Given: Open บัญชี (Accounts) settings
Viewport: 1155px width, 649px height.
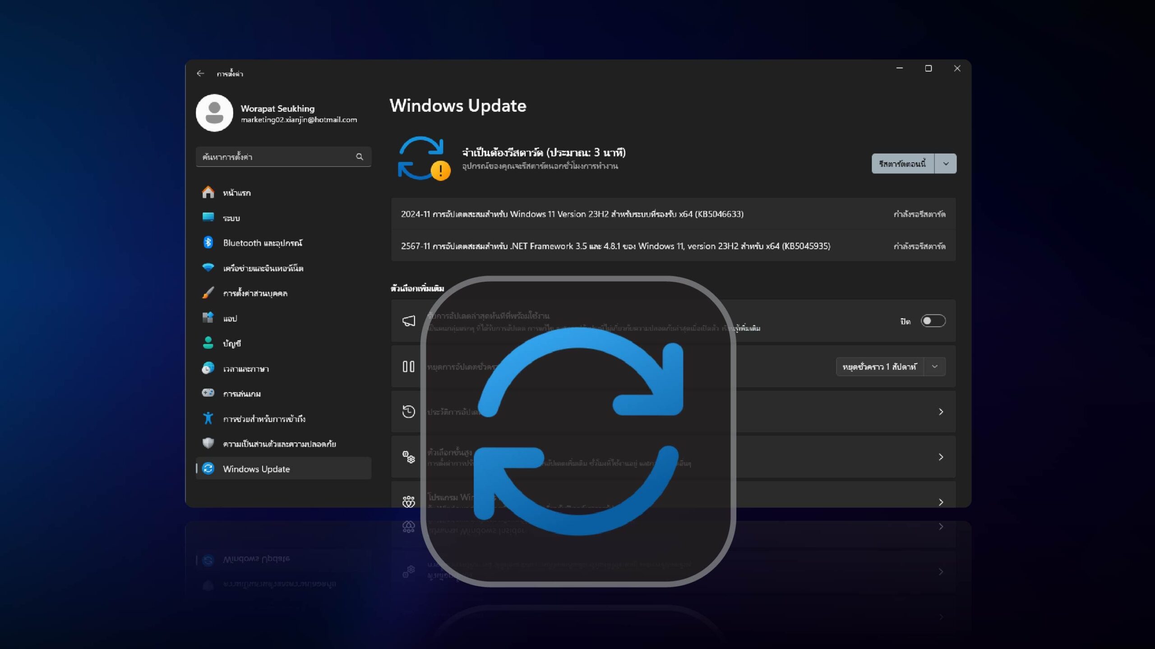Looking at the screenshot, I should [283, 343].
